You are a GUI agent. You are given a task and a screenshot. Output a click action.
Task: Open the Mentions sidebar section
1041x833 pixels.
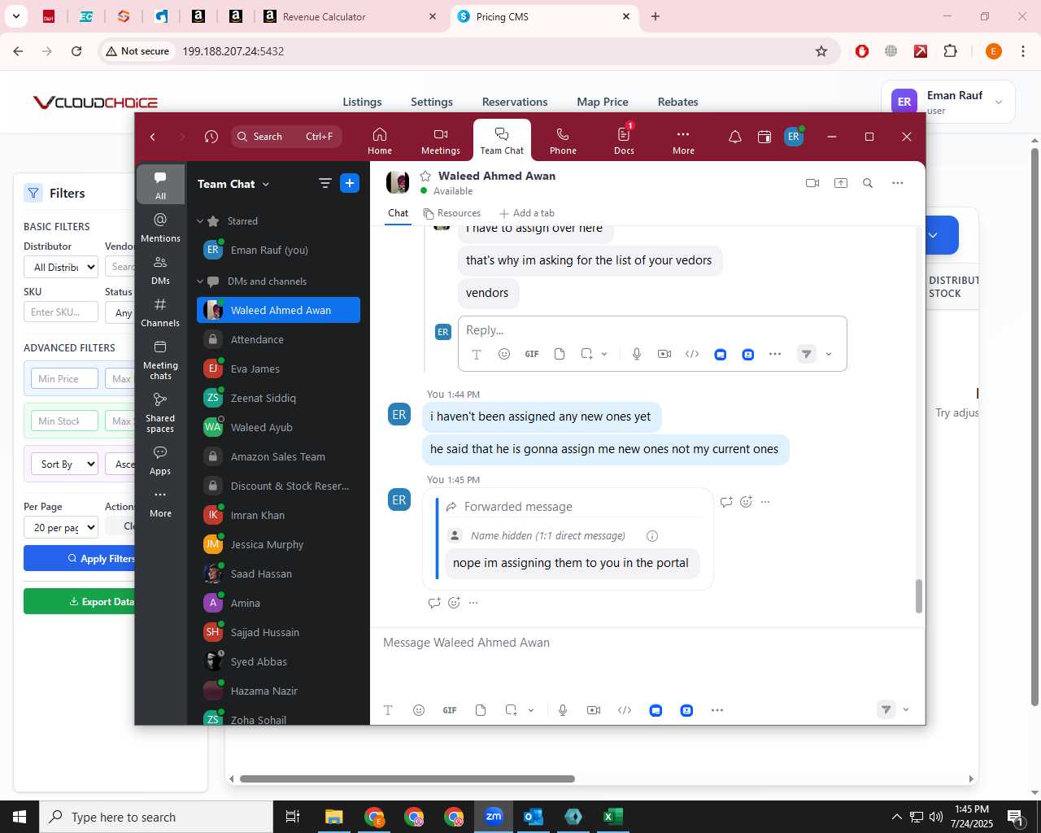click(160, 228)
